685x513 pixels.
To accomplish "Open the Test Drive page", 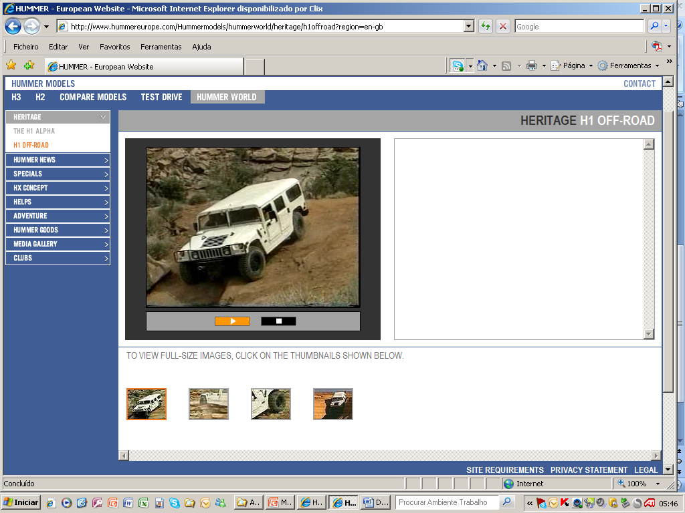I will click(161, 97).
